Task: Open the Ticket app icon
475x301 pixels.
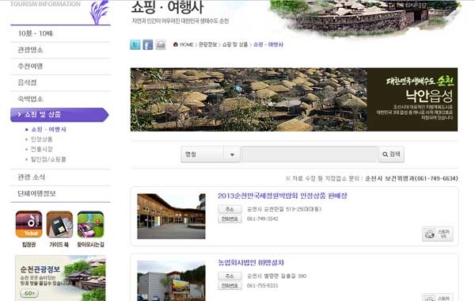Action: [28, 224]
